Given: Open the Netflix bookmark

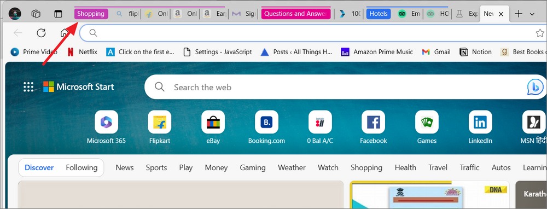Looking at the screenshot, I should click(83, 52).
